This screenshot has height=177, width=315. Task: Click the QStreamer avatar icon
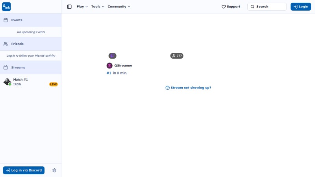click(x=109, y=66)
